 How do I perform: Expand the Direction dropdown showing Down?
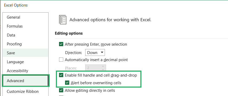pos(95,52)
